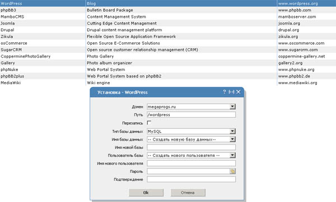Click the Имя нового пользователя field

coord(191,163)
